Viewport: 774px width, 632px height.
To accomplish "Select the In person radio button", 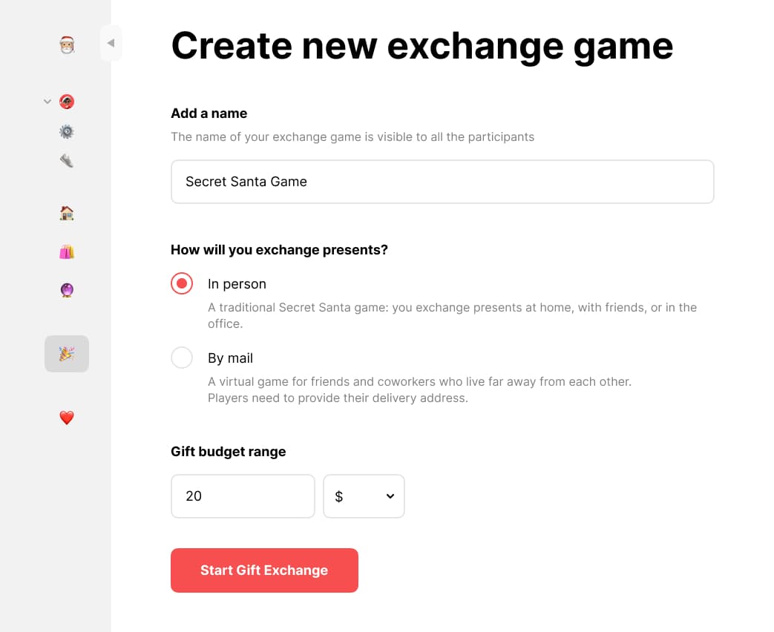I will (x=182, y=283).
